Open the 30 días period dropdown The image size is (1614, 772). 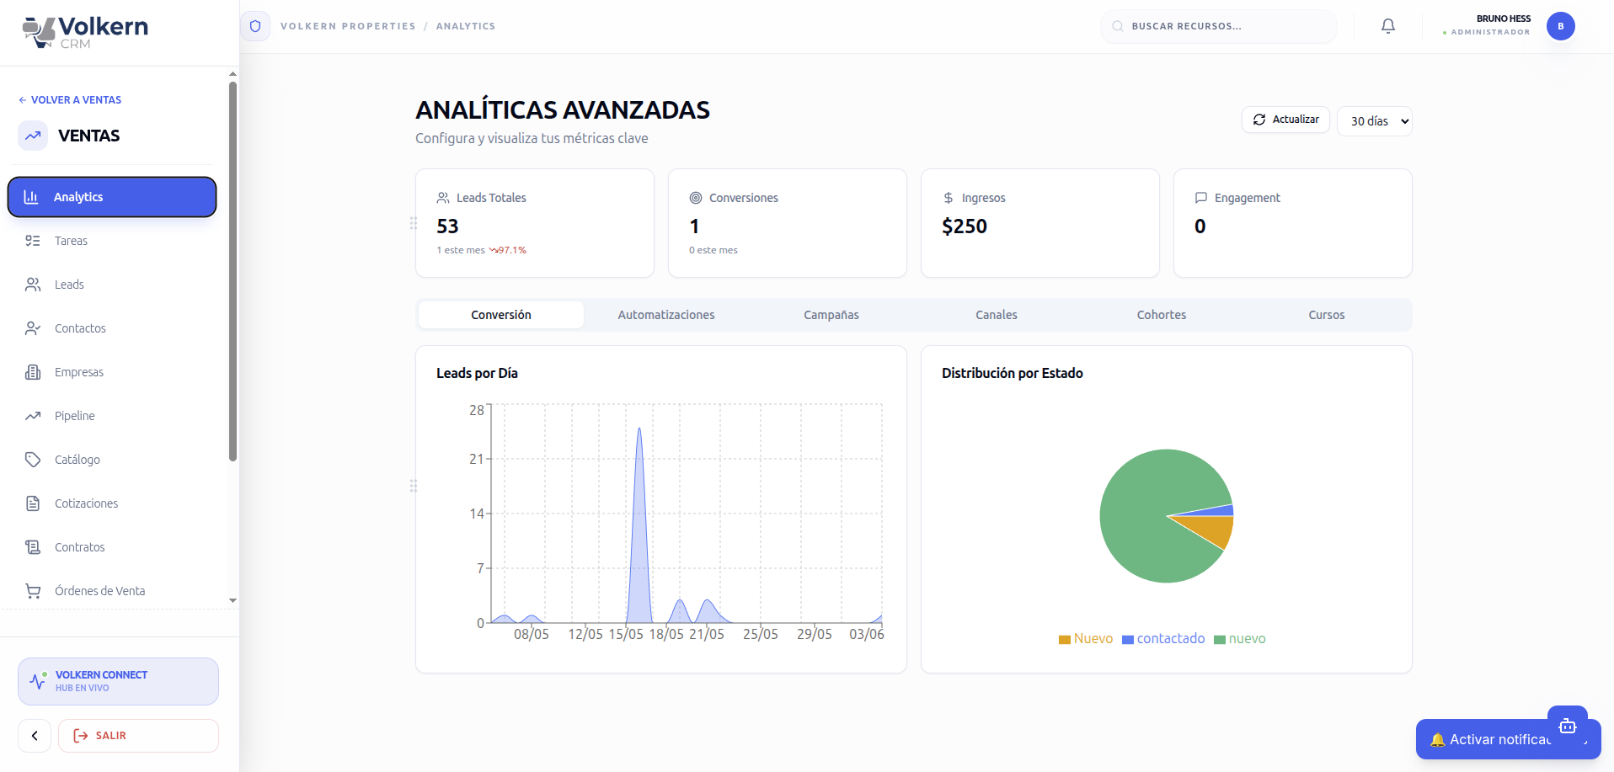coord(1375,121)
